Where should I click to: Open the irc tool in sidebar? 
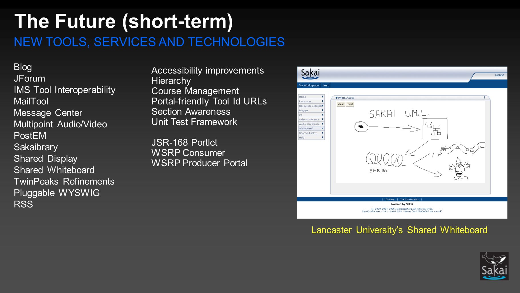point(311,115)
